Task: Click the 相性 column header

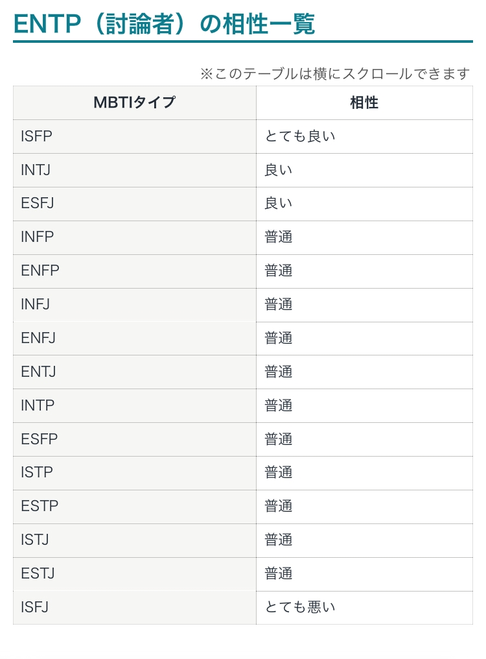Action: [x=364, y=102]
